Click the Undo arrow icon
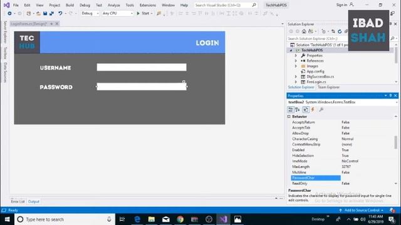The image size is (401, 225). tap(60, 13)
